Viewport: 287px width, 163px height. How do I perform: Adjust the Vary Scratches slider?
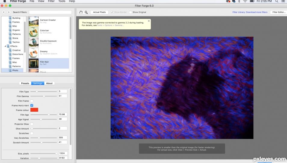(44, 138)
